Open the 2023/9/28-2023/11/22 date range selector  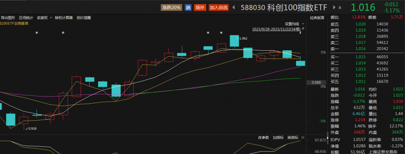pos(276,29)
